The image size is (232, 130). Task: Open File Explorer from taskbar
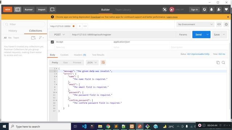tap(100, 126)
